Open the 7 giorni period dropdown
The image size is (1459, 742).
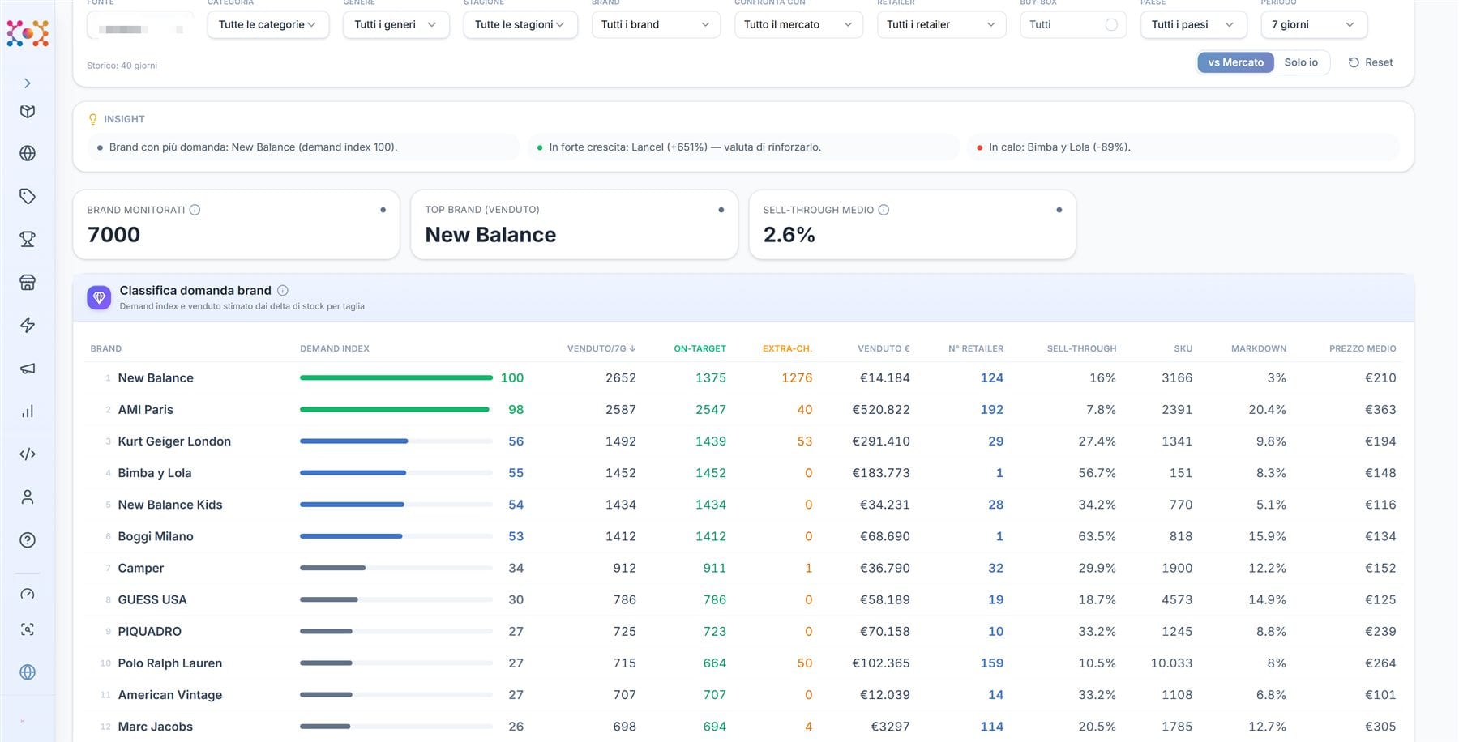pyautogui.click(x=1314, y=24)
